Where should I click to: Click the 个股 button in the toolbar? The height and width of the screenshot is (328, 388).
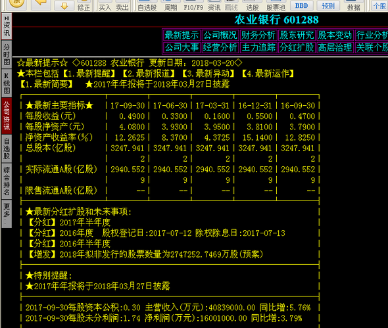tap(379, 6)
